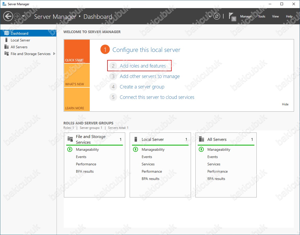Open BPA results in Local Server tile
Viewport: 300px width, 235px height.
pyautogui.click(x=150, y=179)
